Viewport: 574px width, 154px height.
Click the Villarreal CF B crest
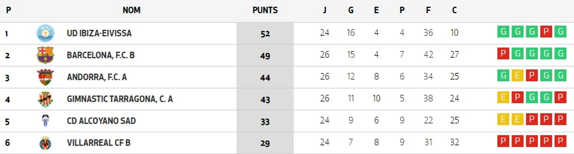(45, 143)
